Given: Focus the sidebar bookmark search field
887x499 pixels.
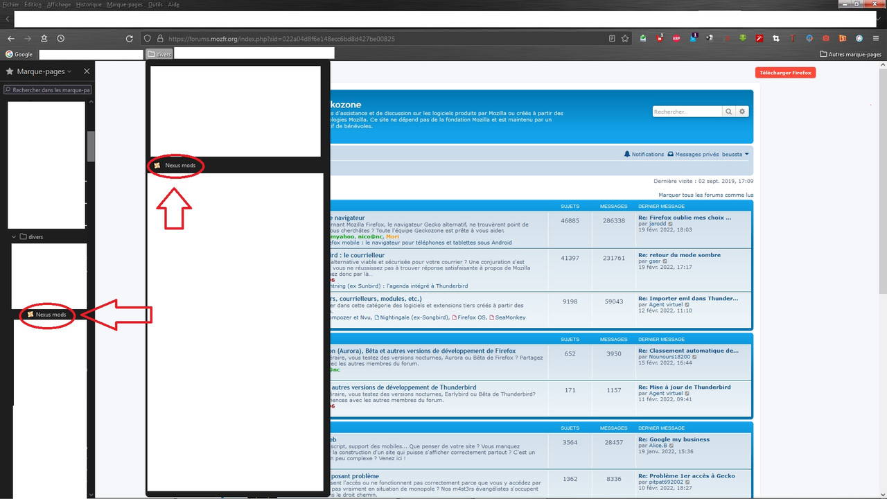Looking at the screenshot, I should click(48, 89).
